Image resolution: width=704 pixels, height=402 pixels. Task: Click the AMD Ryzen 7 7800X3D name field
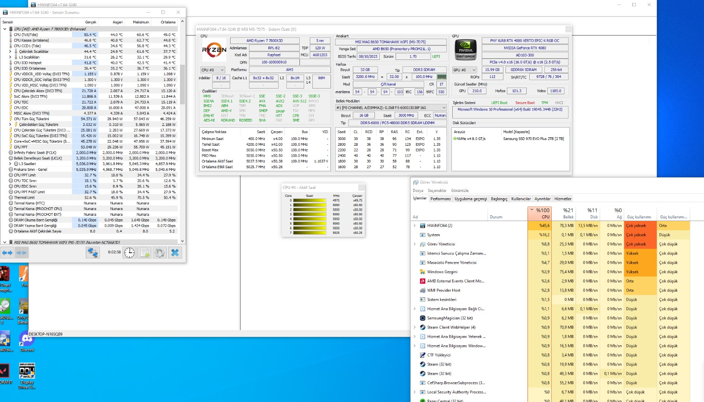(264, 41)
